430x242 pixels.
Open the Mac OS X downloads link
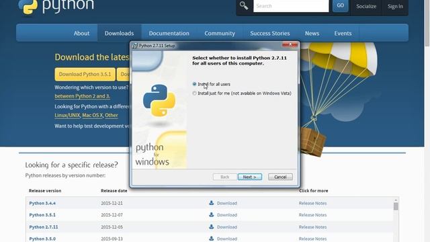point(93,115)
